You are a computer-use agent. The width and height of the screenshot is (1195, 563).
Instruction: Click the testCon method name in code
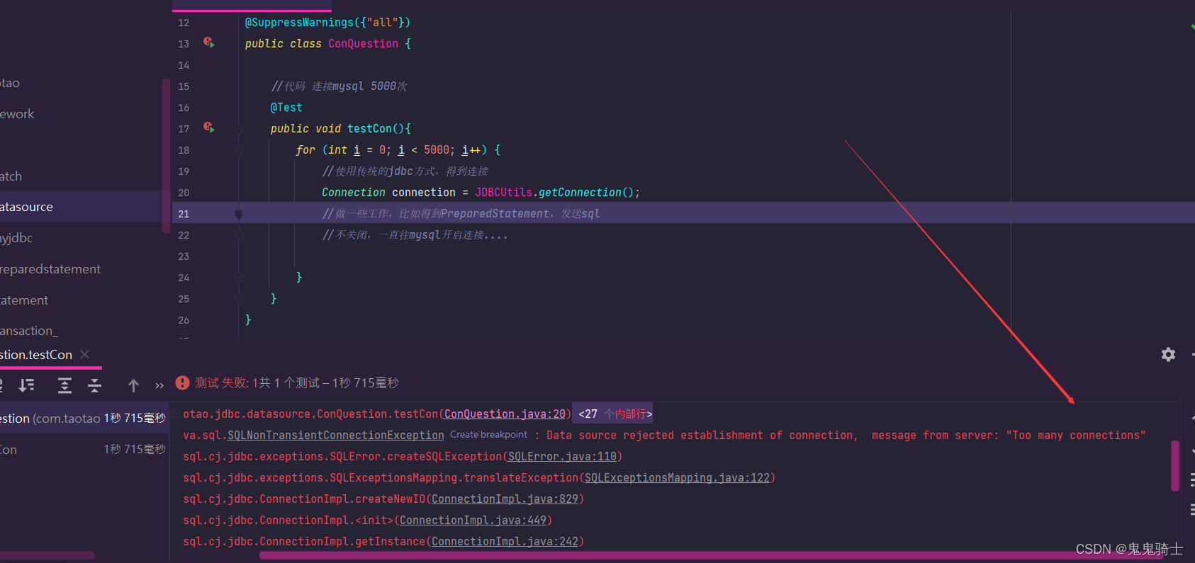click(x=369, y=129)
